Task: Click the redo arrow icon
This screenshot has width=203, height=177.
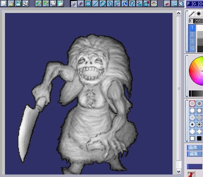Action: coord(46,3)
